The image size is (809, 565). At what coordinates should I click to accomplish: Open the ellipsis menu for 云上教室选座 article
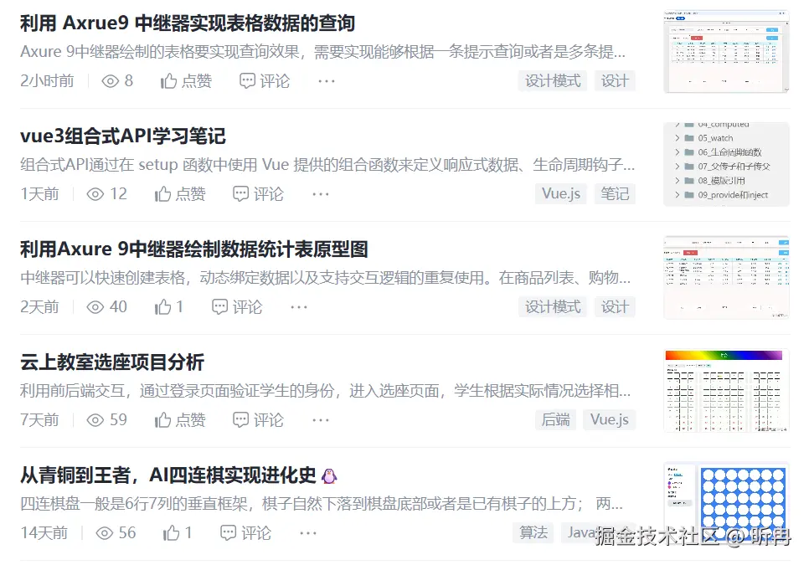coord(321,419)
